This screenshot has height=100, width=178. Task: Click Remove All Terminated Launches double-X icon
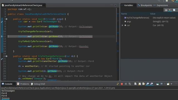click(x=130, y=84)
